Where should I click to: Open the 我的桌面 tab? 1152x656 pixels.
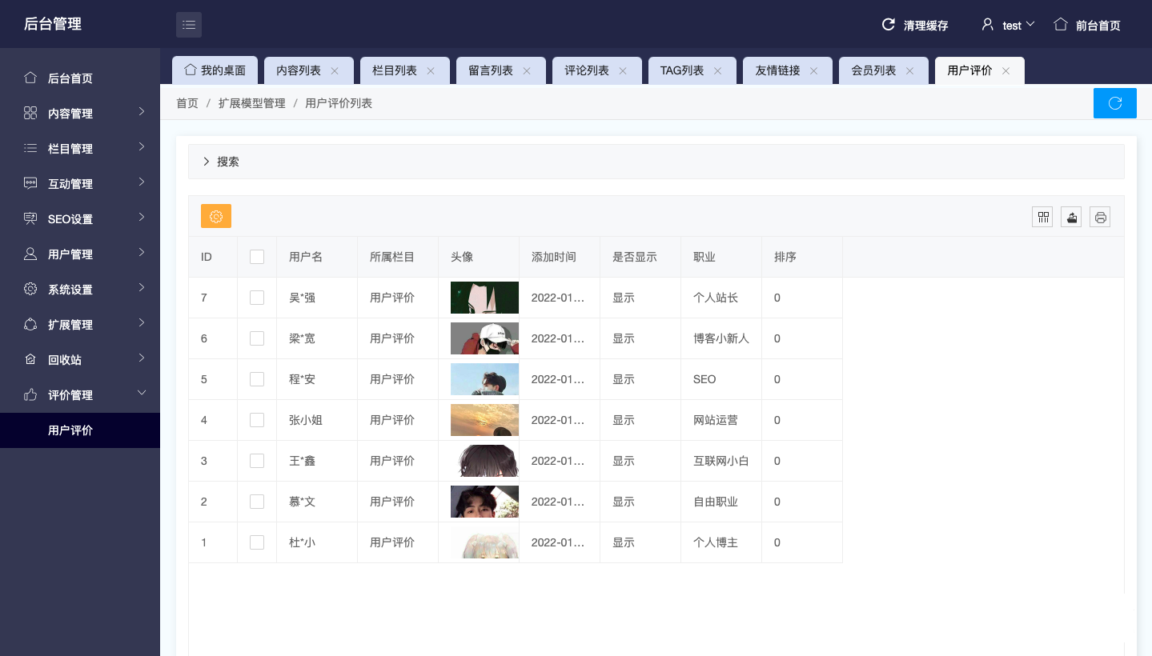215,71
